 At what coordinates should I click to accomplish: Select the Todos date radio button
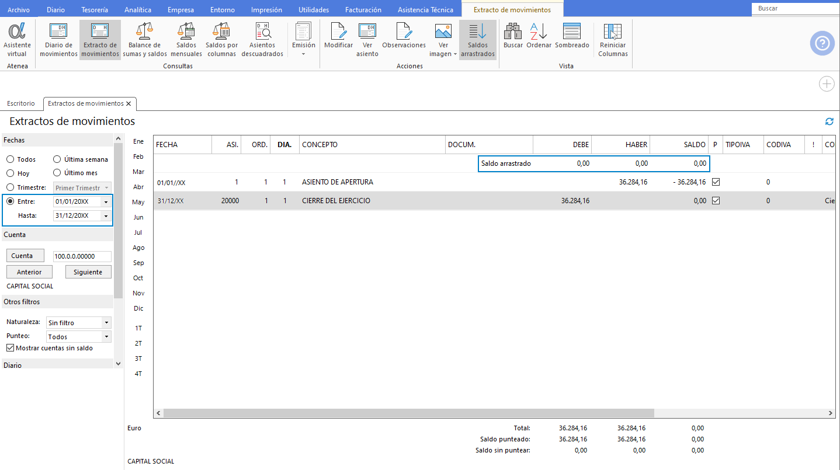[10, 159]
